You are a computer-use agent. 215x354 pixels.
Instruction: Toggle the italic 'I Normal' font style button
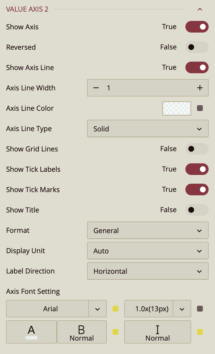pyautogui.click(x=158, y=332)
